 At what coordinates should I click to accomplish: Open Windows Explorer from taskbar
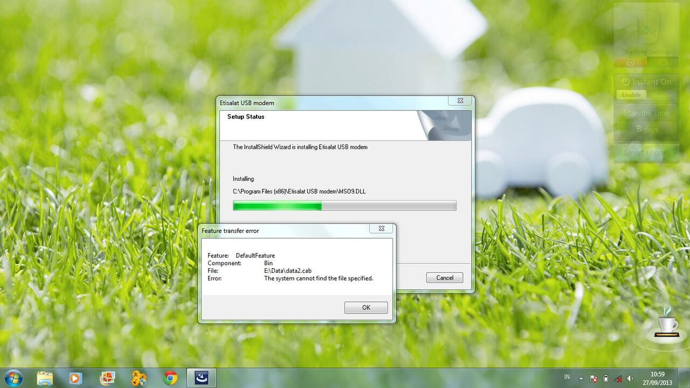[x=45, y=378]
